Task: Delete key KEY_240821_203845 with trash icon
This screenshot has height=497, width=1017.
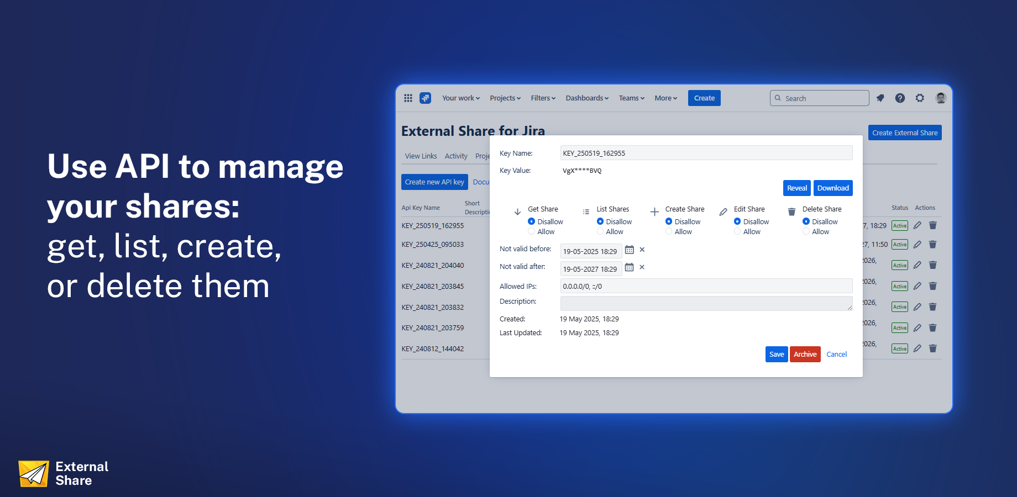Action: click(x=933, y=286)
